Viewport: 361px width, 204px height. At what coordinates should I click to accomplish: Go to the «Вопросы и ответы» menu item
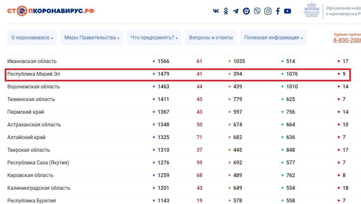(211, 38)
